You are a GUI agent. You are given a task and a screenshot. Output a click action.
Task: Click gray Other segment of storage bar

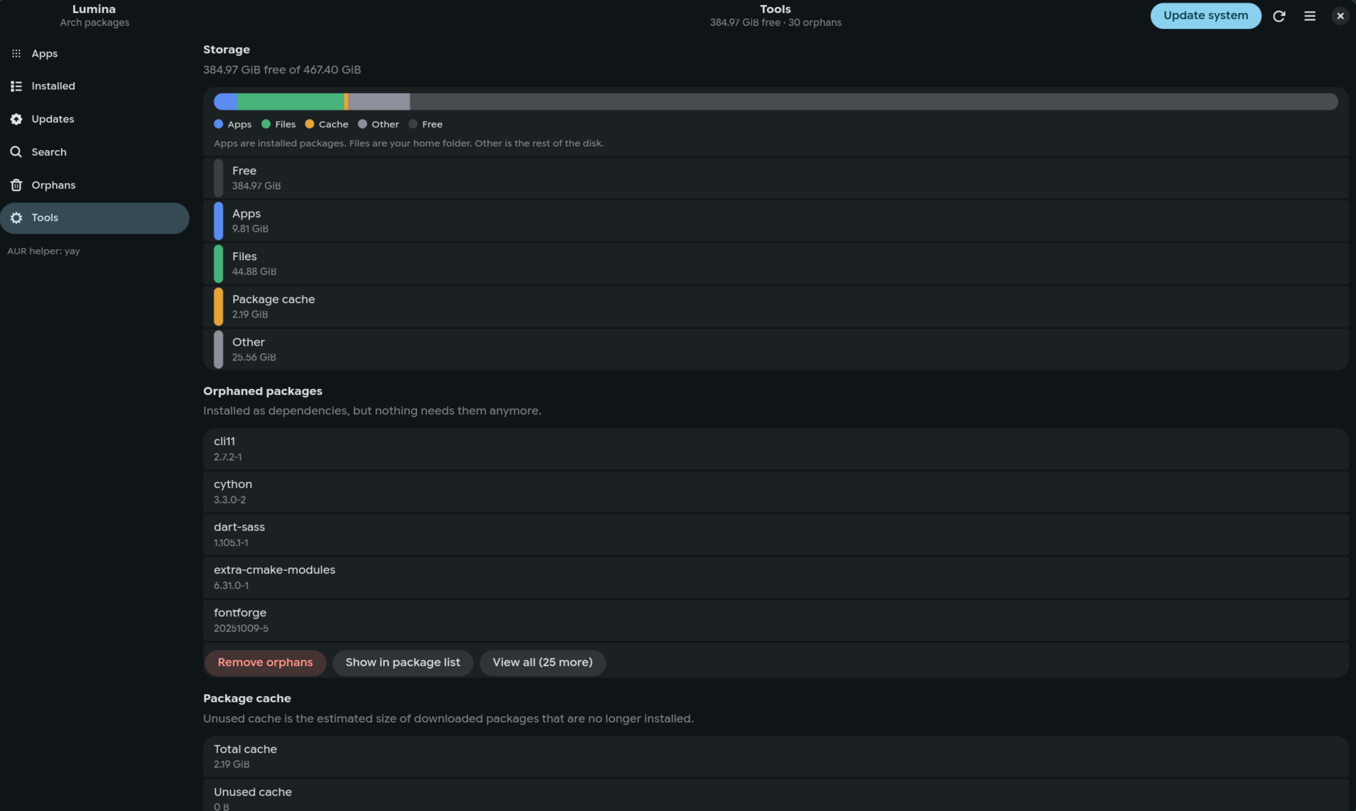point(379,102)
